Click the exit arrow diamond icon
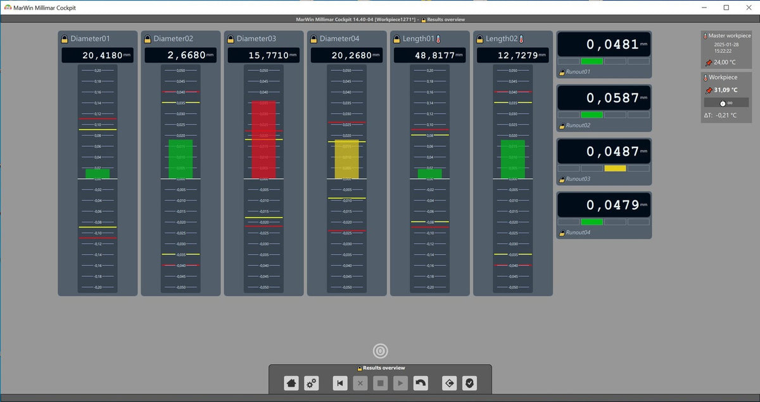760x402 pixels. pyautogui.click(x=449, y=383)
